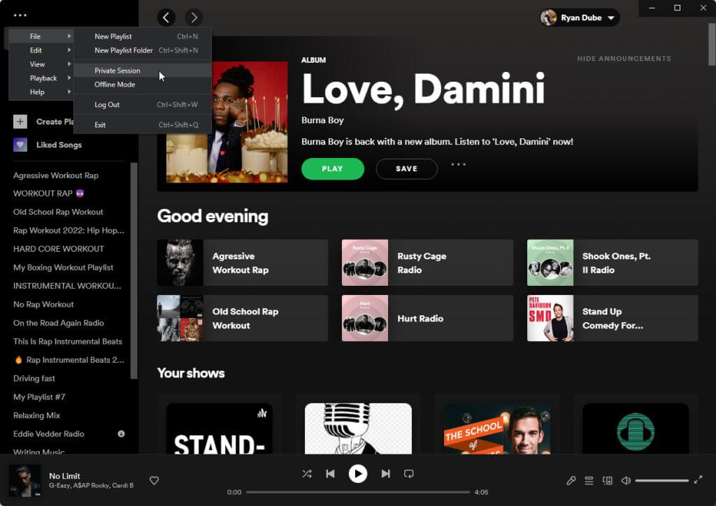716x506 pixels.
Task: Expand player to full screen
Action: [x=698, y=480]
